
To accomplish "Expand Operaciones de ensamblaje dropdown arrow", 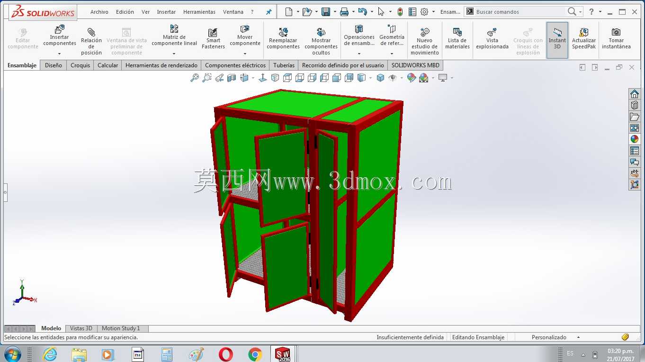I will coord(359,54).
